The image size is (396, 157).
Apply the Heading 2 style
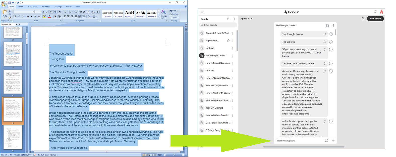coord(140,14)
